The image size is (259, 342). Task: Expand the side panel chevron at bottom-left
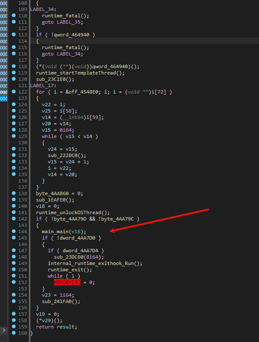(x=4, y=330)
